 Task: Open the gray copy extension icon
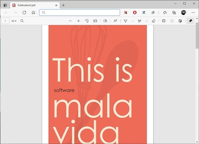(x=153, y=13)
